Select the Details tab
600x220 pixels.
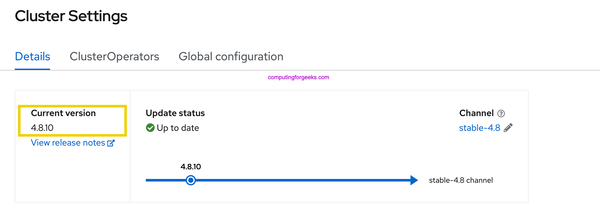point(32,56)
